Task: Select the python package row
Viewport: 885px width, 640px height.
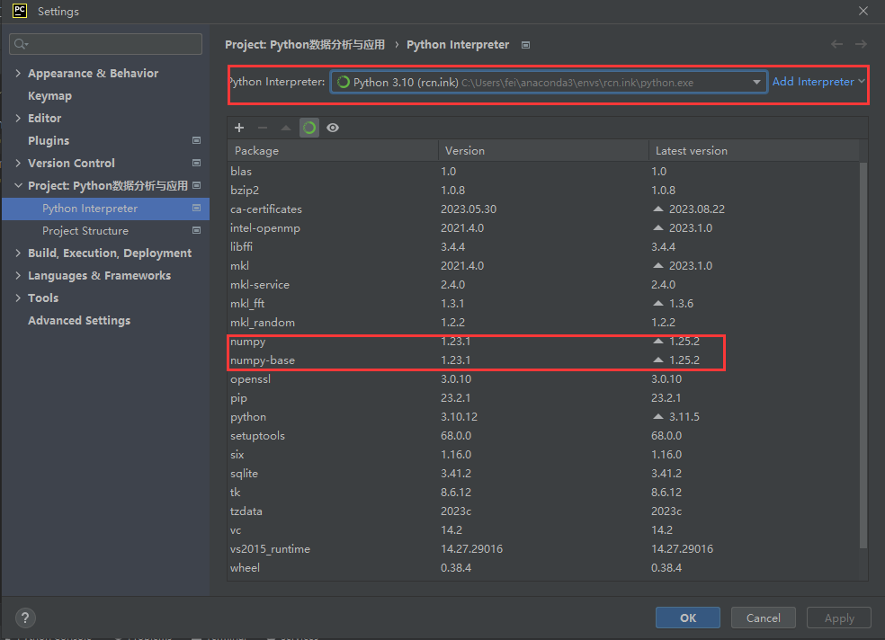Action: [x=543, y=417]
